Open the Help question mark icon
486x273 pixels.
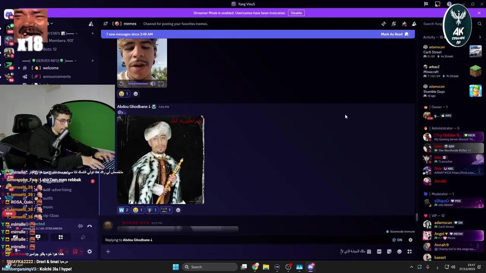coord(449,4)
